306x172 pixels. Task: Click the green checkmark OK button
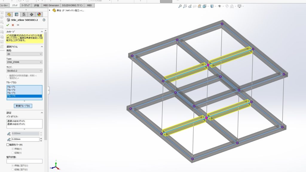(x=8, y=25)
